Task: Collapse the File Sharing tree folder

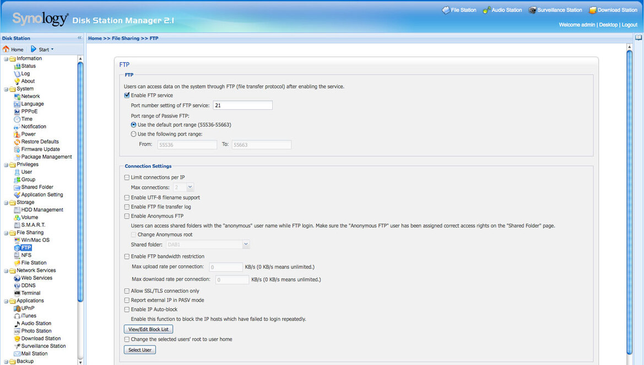Action: click(6, 233)
